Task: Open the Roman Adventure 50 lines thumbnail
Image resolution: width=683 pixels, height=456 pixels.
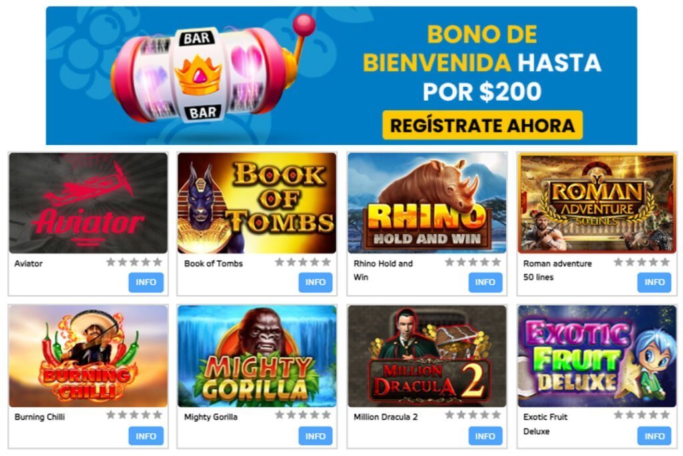Action: 597,203
